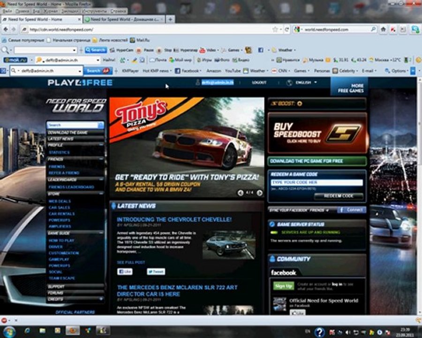Reload the page with the refresh icon
Image resolution: width=422 pixels, height=338 pixels.
287,30
